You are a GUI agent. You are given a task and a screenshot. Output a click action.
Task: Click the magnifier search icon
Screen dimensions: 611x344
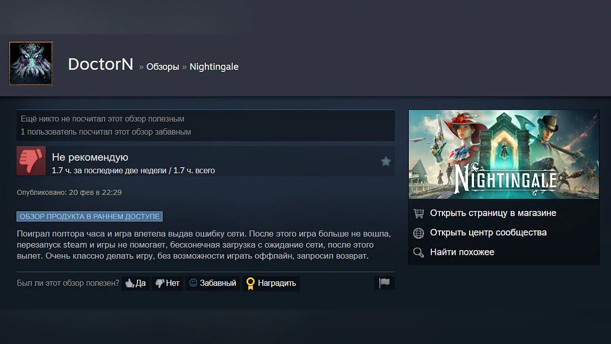click(x=419, y=252)
